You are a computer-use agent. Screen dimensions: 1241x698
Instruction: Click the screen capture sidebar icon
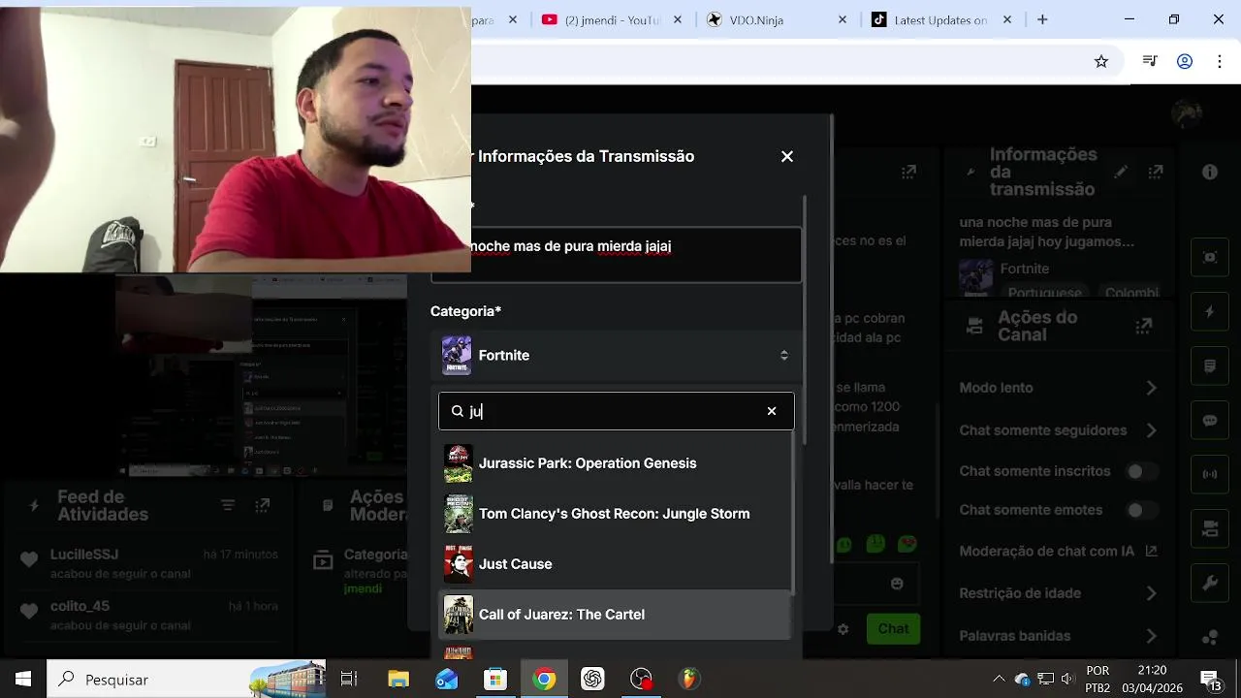[x=1210, y=257]
